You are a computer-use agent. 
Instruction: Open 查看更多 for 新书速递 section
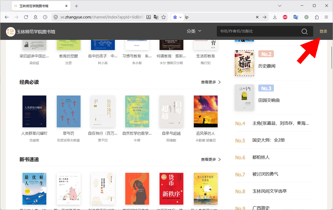click(x=211, y=159)
